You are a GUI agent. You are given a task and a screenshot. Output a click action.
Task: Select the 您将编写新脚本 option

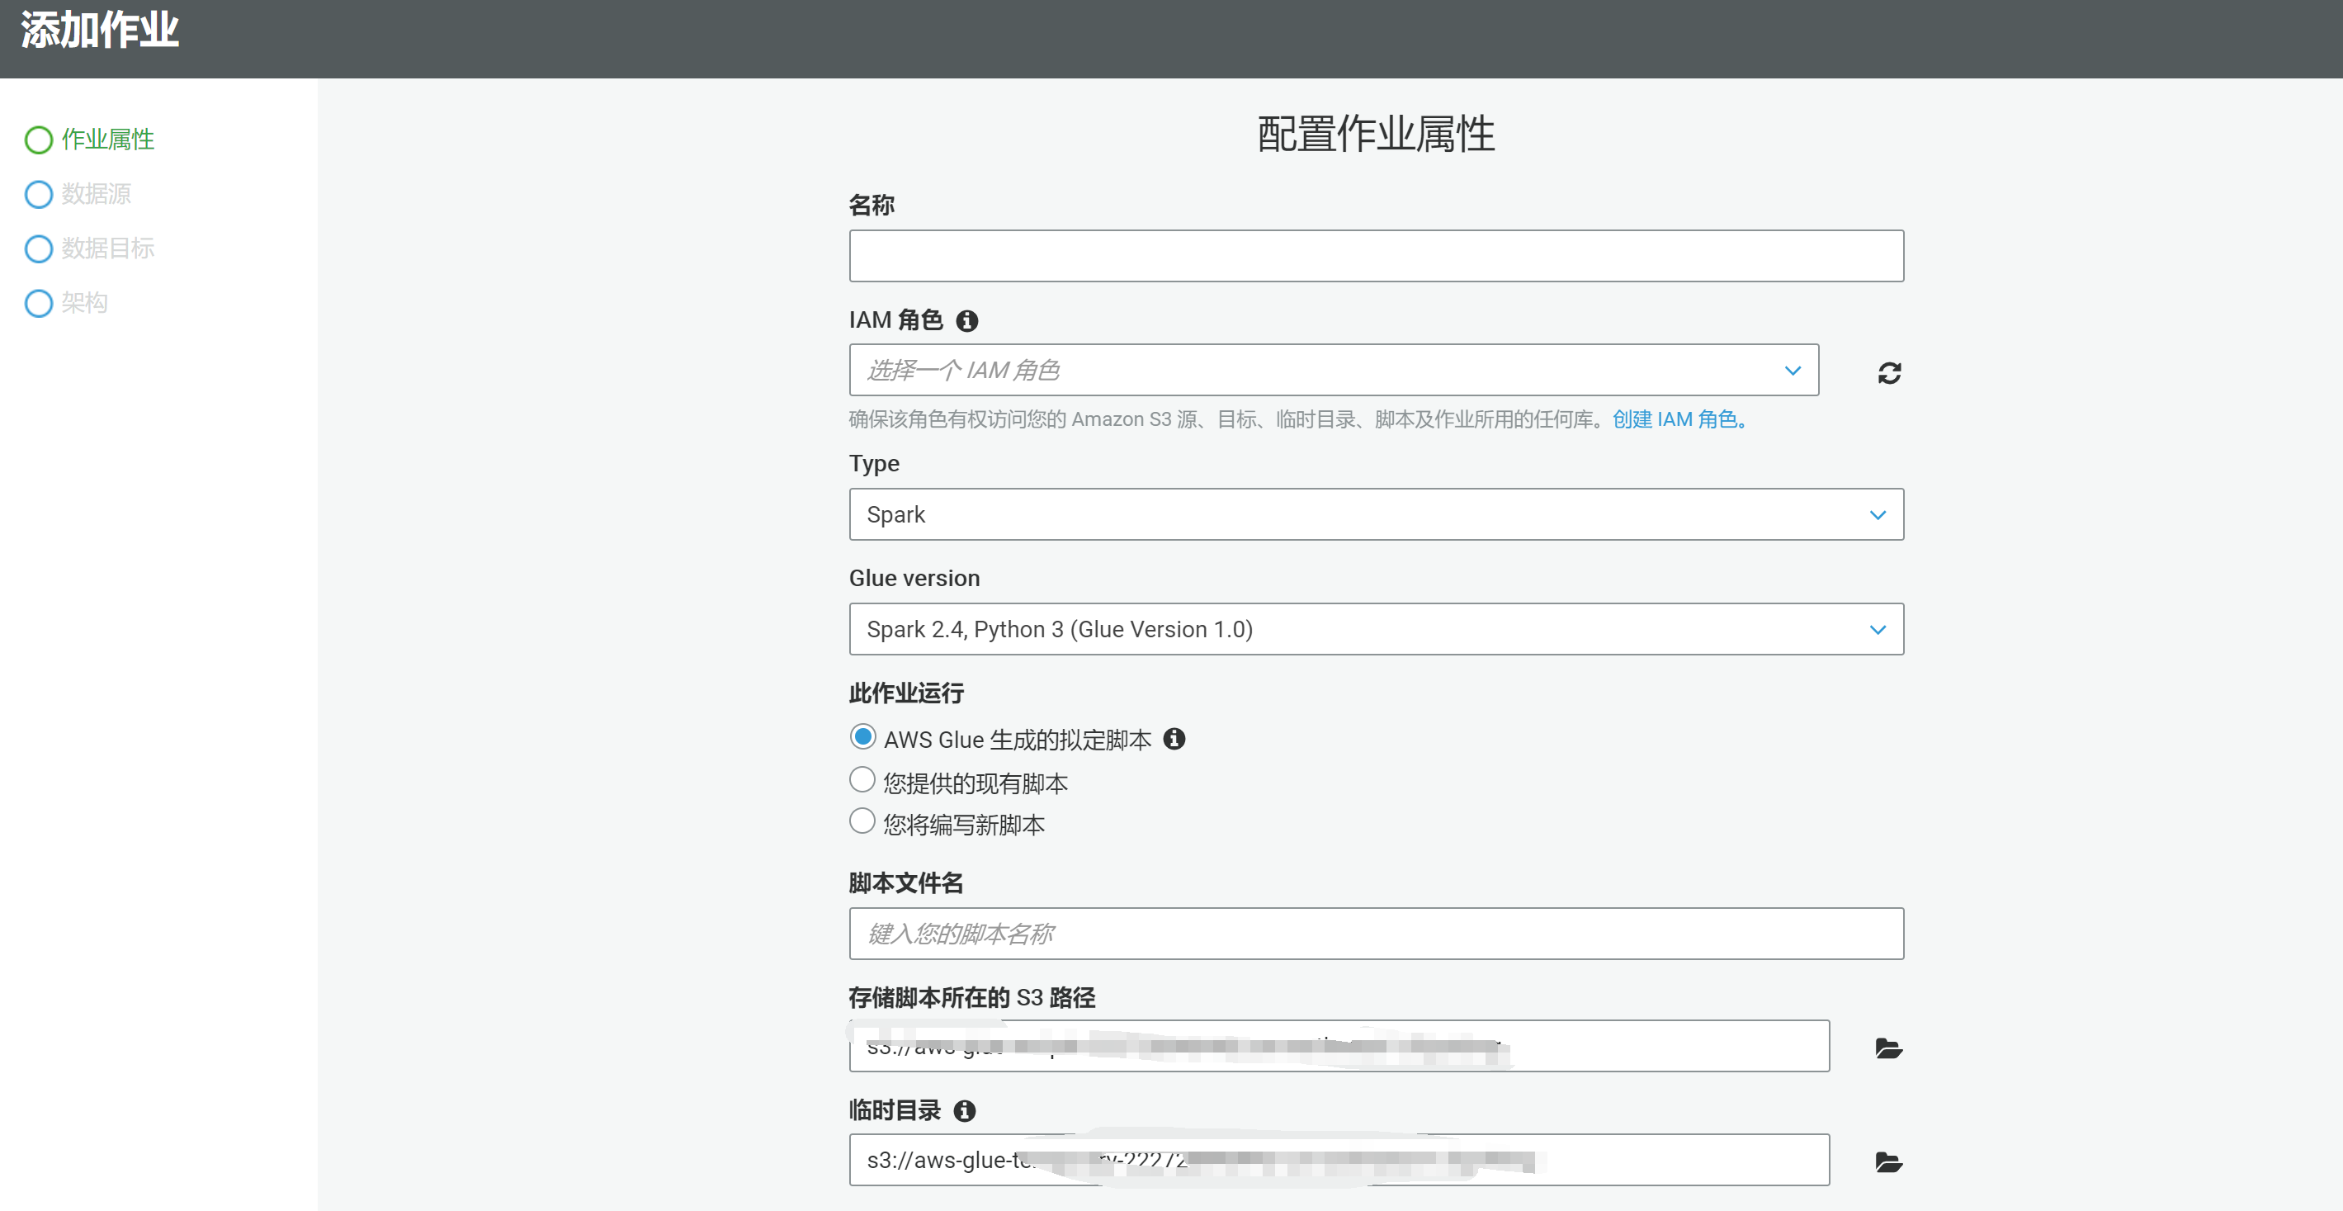click(x=862, y=821)
